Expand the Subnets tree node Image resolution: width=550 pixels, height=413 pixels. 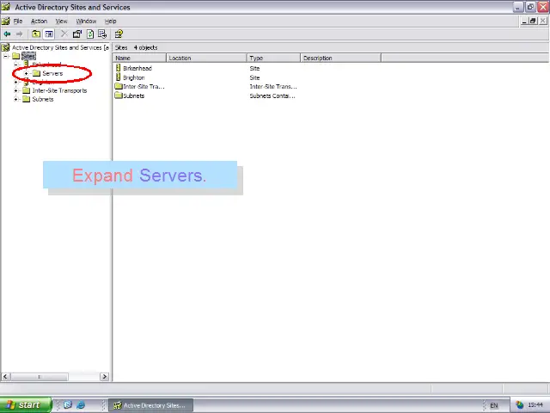click(x=15, y=100)
